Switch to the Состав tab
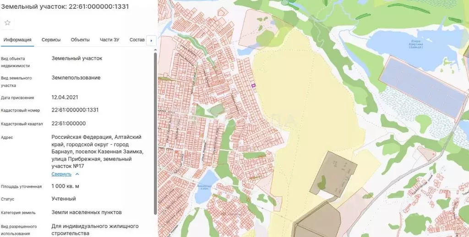469x237 pixels. (x=137, y=40)
